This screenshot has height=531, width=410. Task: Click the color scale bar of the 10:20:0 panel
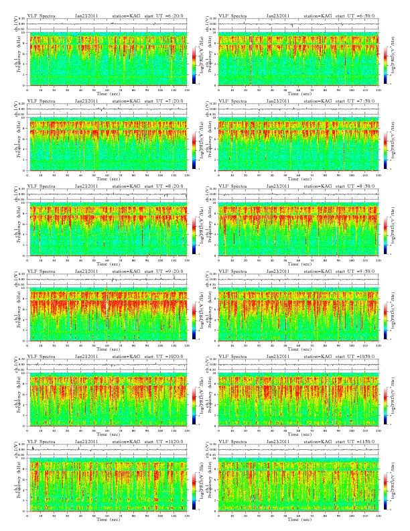pyautogui.click(x=194, y=406)
